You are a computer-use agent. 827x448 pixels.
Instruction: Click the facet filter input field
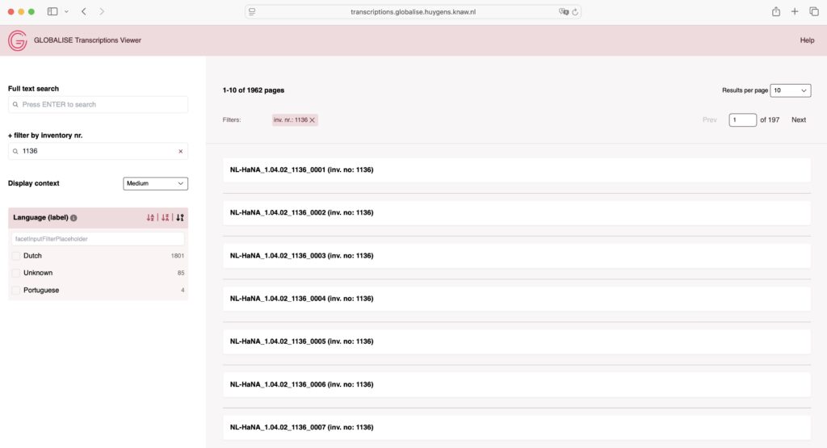[98, 239]
